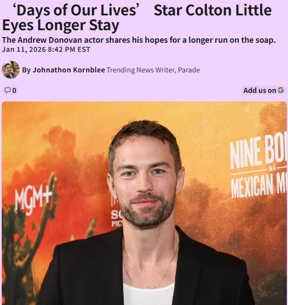This screenshot has height=305, width=288.
Task: Click the 'PIC' logo text behind the man
Action: tap(116, 223)
